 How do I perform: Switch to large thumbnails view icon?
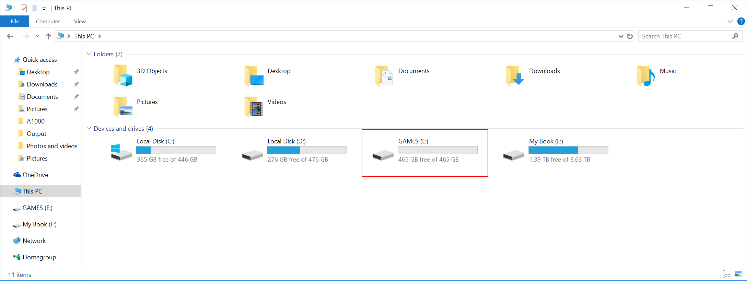(x=738, y=274)
